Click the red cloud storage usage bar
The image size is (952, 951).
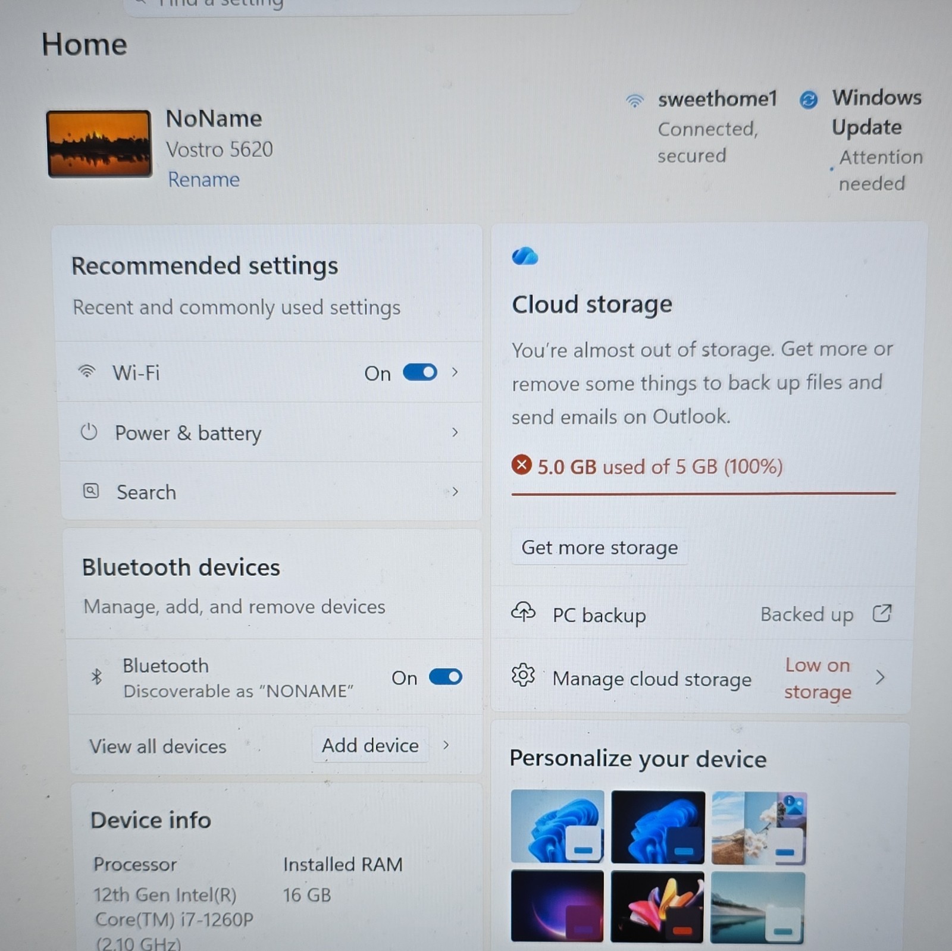click(703, 493)
